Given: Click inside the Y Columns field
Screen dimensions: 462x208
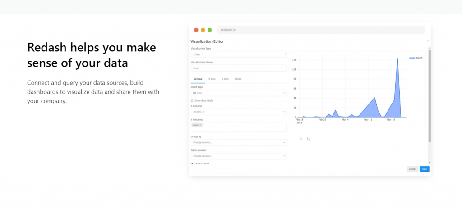Looking at the screenshot, I should pos(239,127).
